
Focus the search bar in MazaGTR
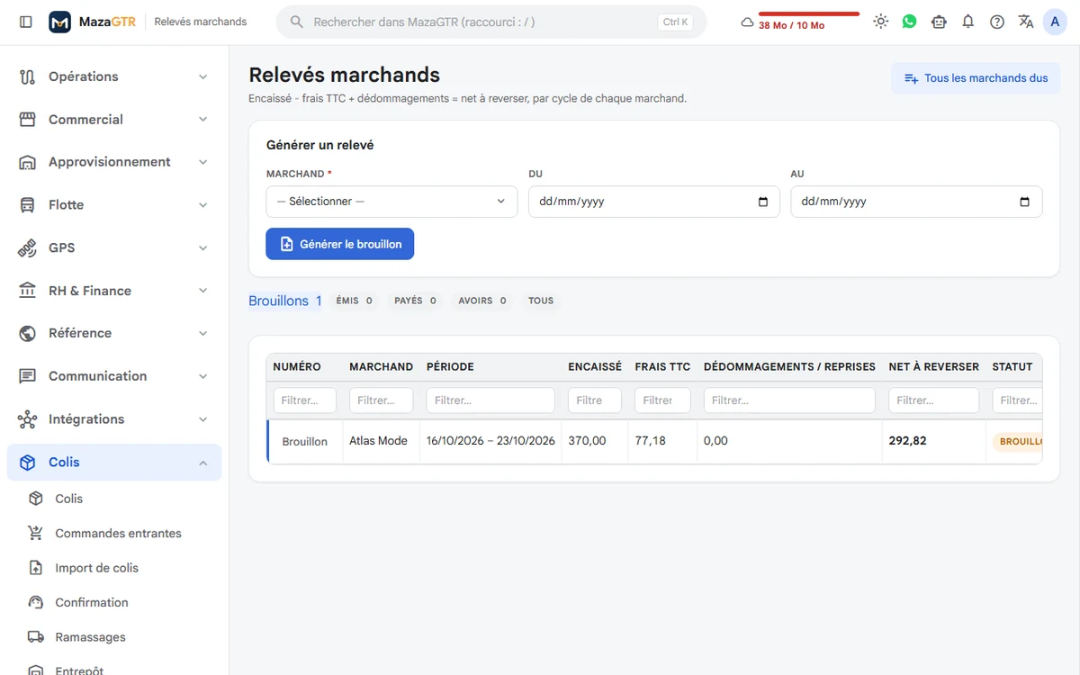coord(491,22)
